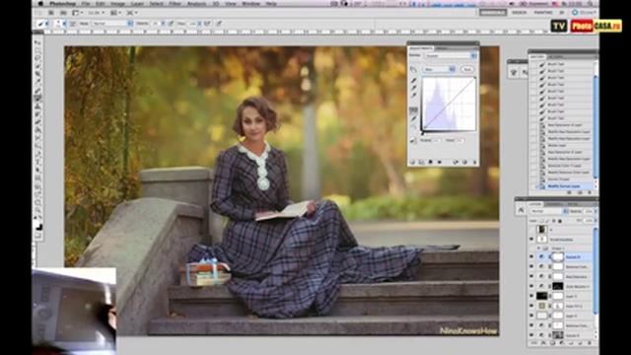Add a layer mask in Layers panel
Viewport: 631px width, 355px height.
(x=552, y=343)
